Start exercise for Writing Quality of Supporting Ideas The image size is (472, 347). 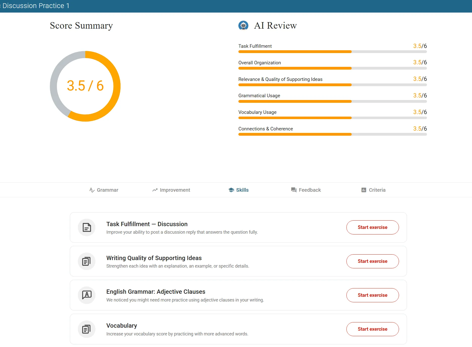373,261
